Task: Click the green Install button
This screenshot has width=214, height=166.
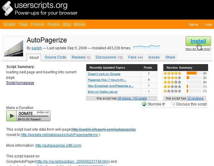Action: coord(198,41)
